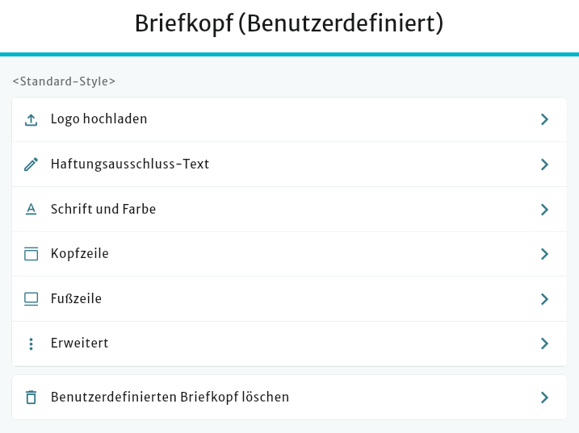Click the trash bin delete icon
579x433 pixels.
[x=31, y=398]
